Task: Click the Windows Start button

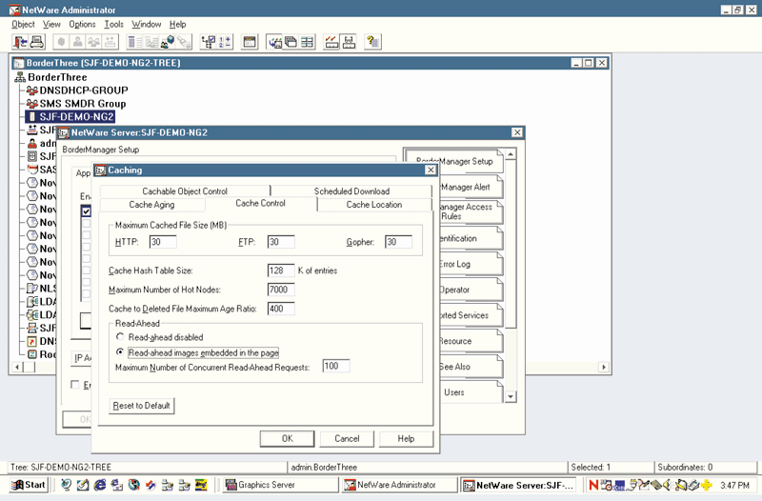Action: 30,485
